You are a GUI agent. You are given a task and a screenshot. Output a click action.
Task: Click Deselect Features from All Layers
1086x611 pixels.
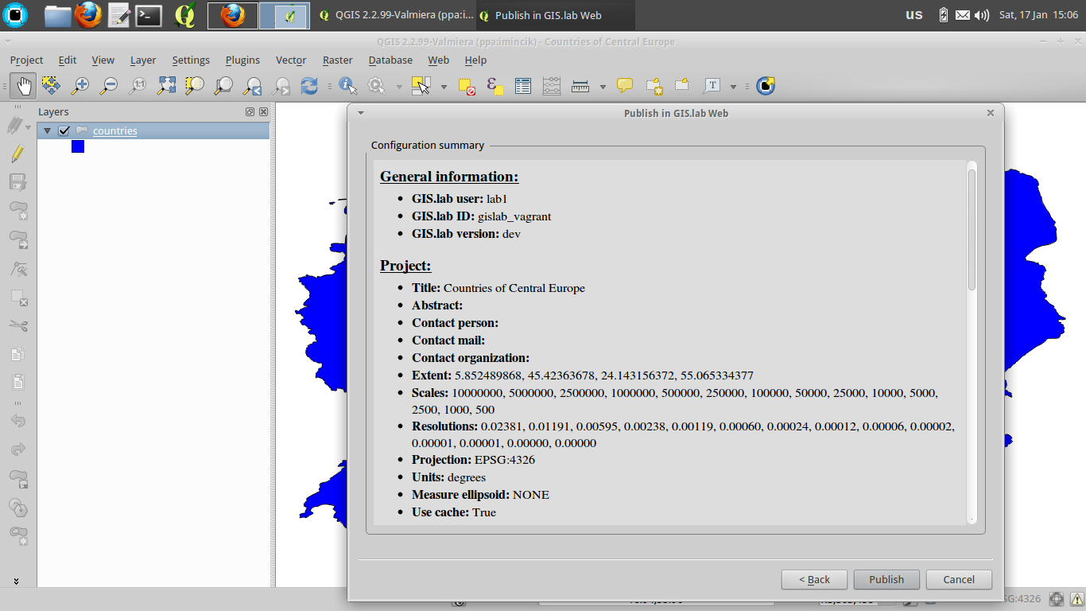[467, 86]
